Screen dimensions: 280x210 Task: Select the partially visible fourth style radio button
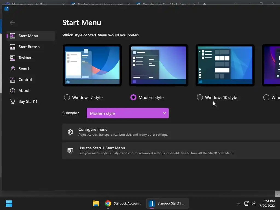click(266, 98)
